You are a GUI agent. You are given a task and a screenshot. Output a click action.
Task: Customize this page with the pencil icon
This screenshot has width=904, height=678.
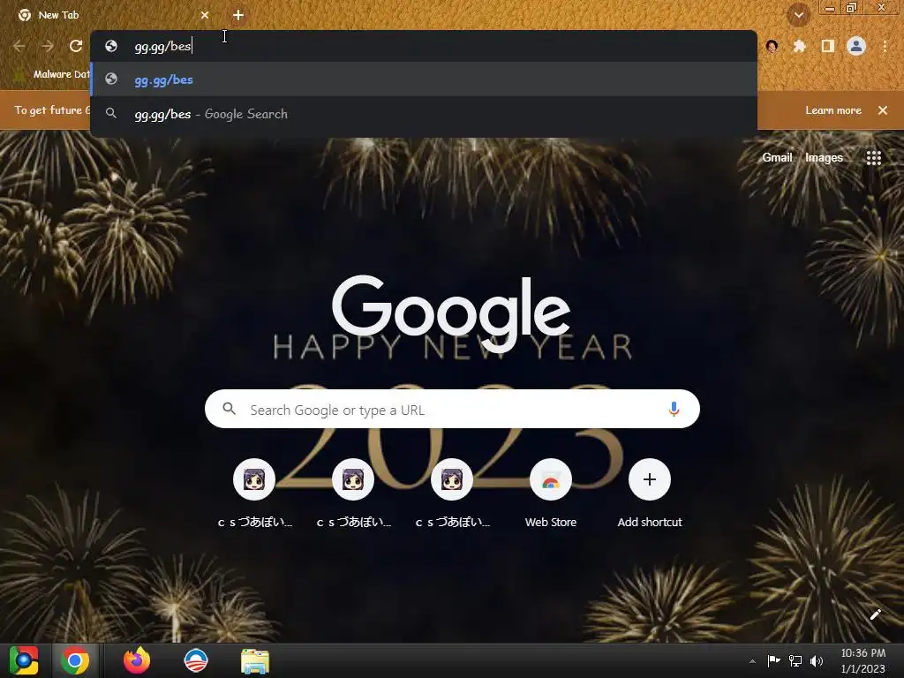click(x=875, y=614)
